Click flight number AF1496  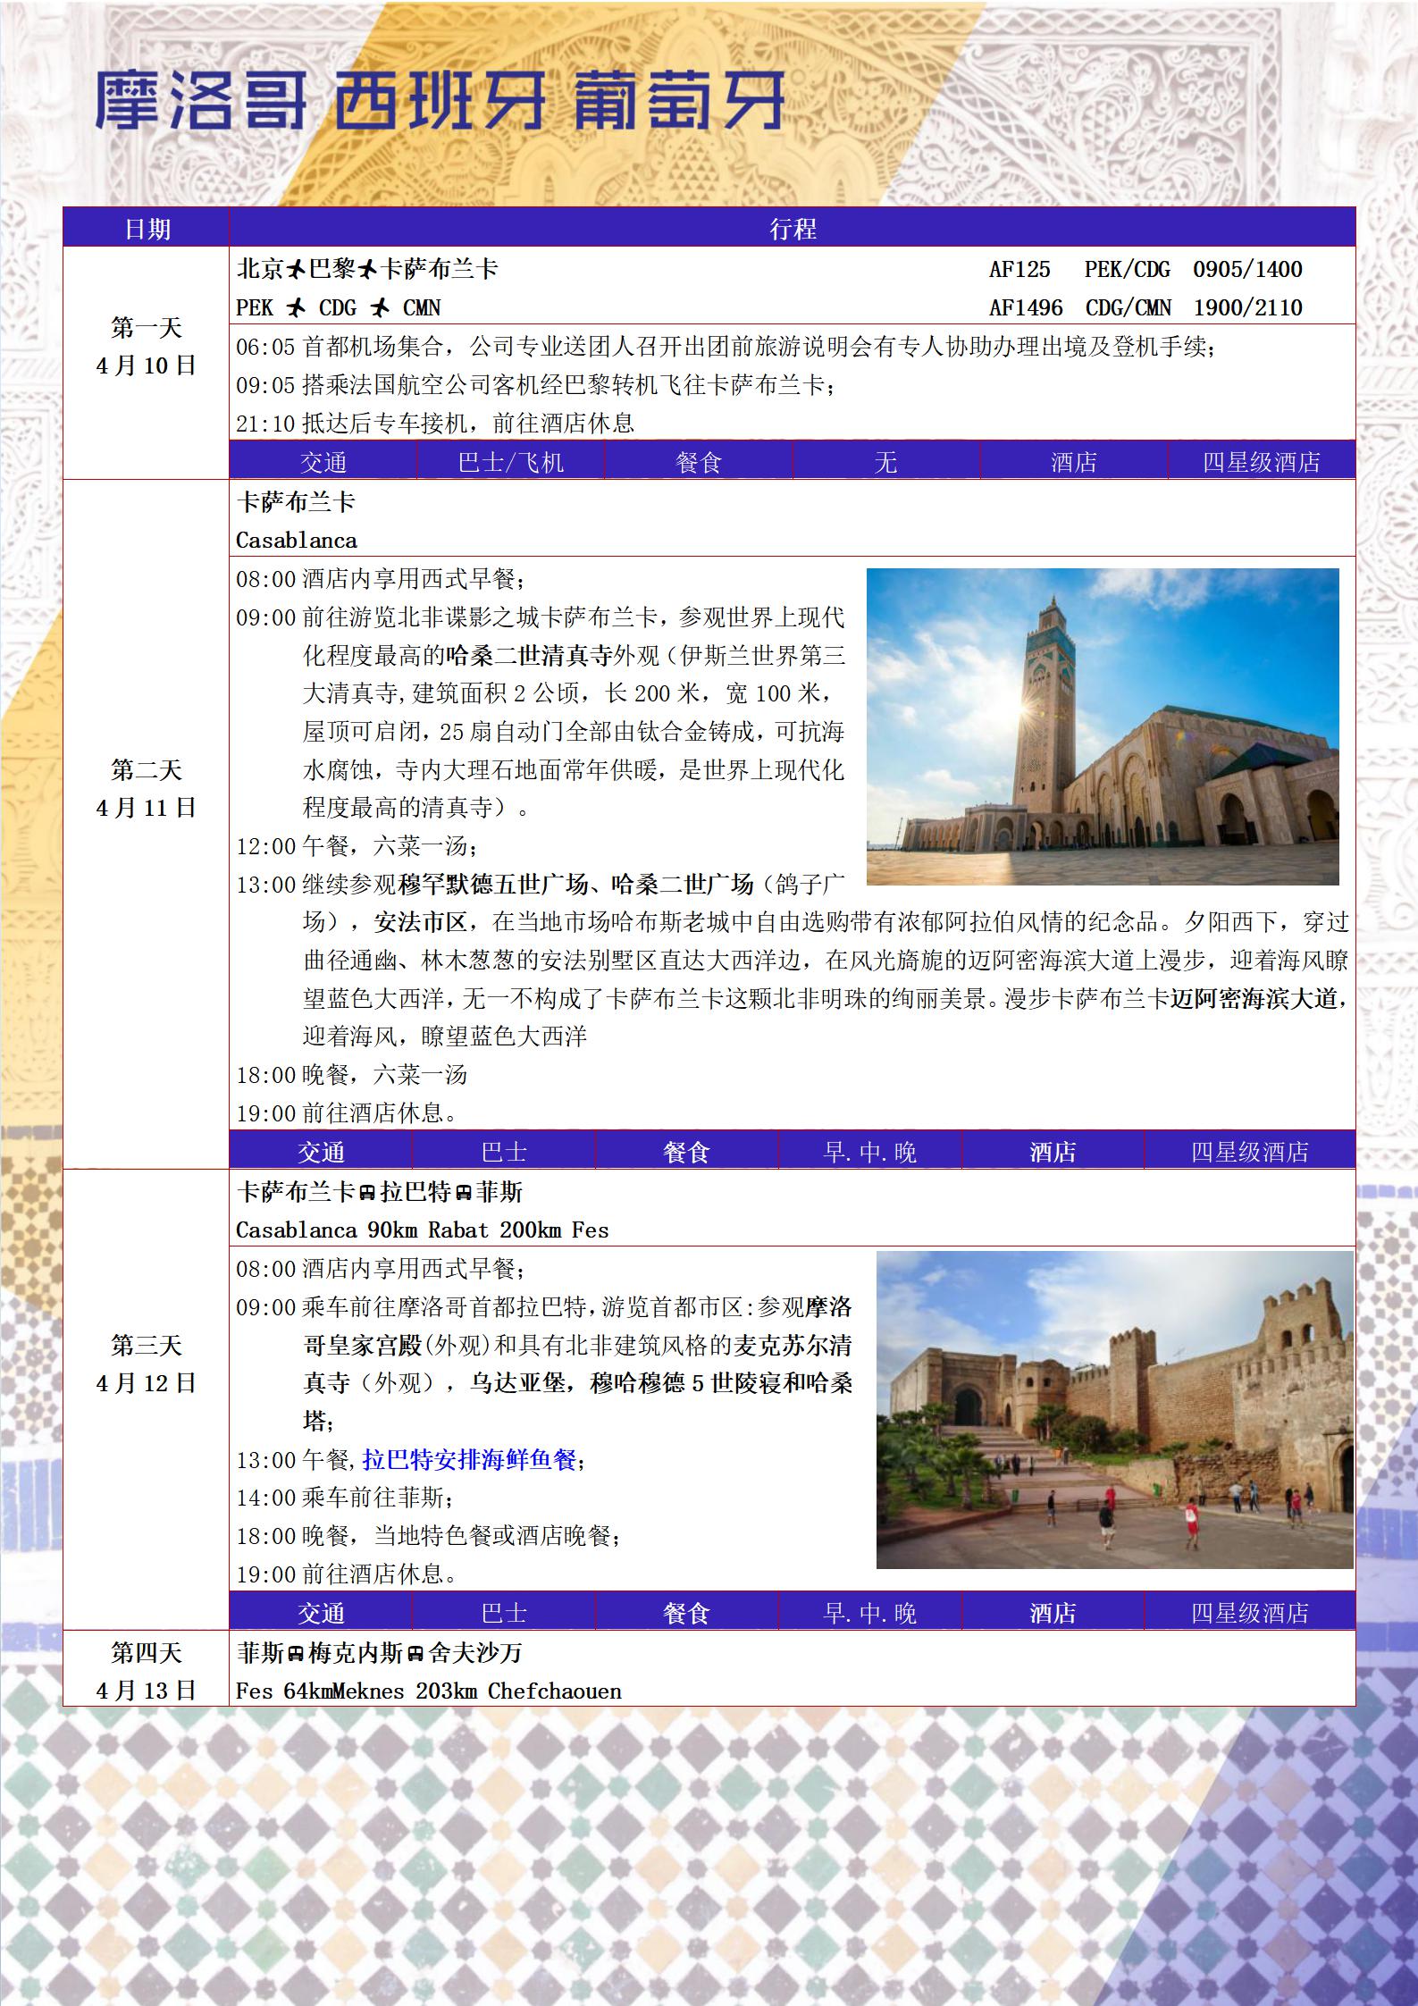(1026, 308)
